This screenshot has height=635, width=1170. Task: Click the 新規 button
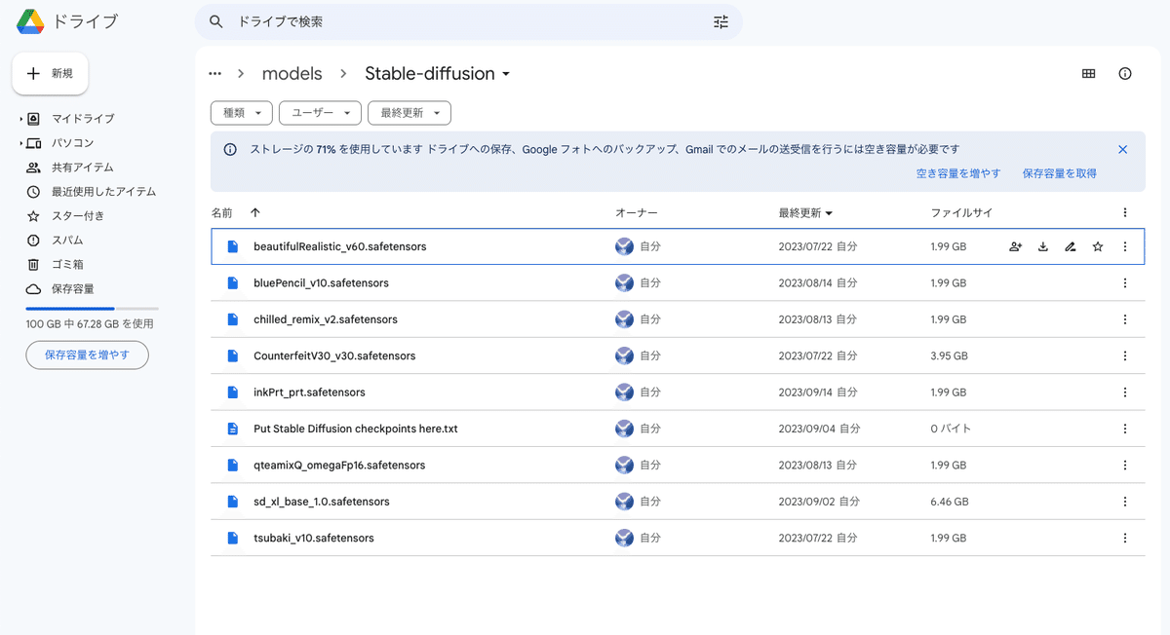(51, 74)
